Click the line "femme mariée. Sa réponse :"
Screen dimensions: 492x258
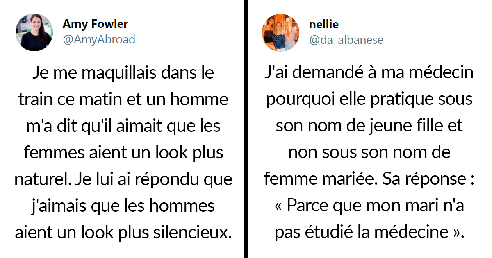(369, 179)
